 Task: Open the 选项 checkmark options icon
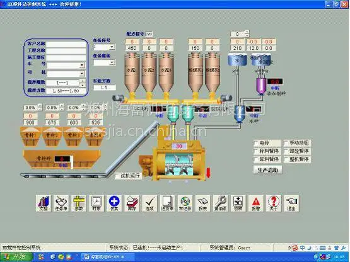[149, 203]
